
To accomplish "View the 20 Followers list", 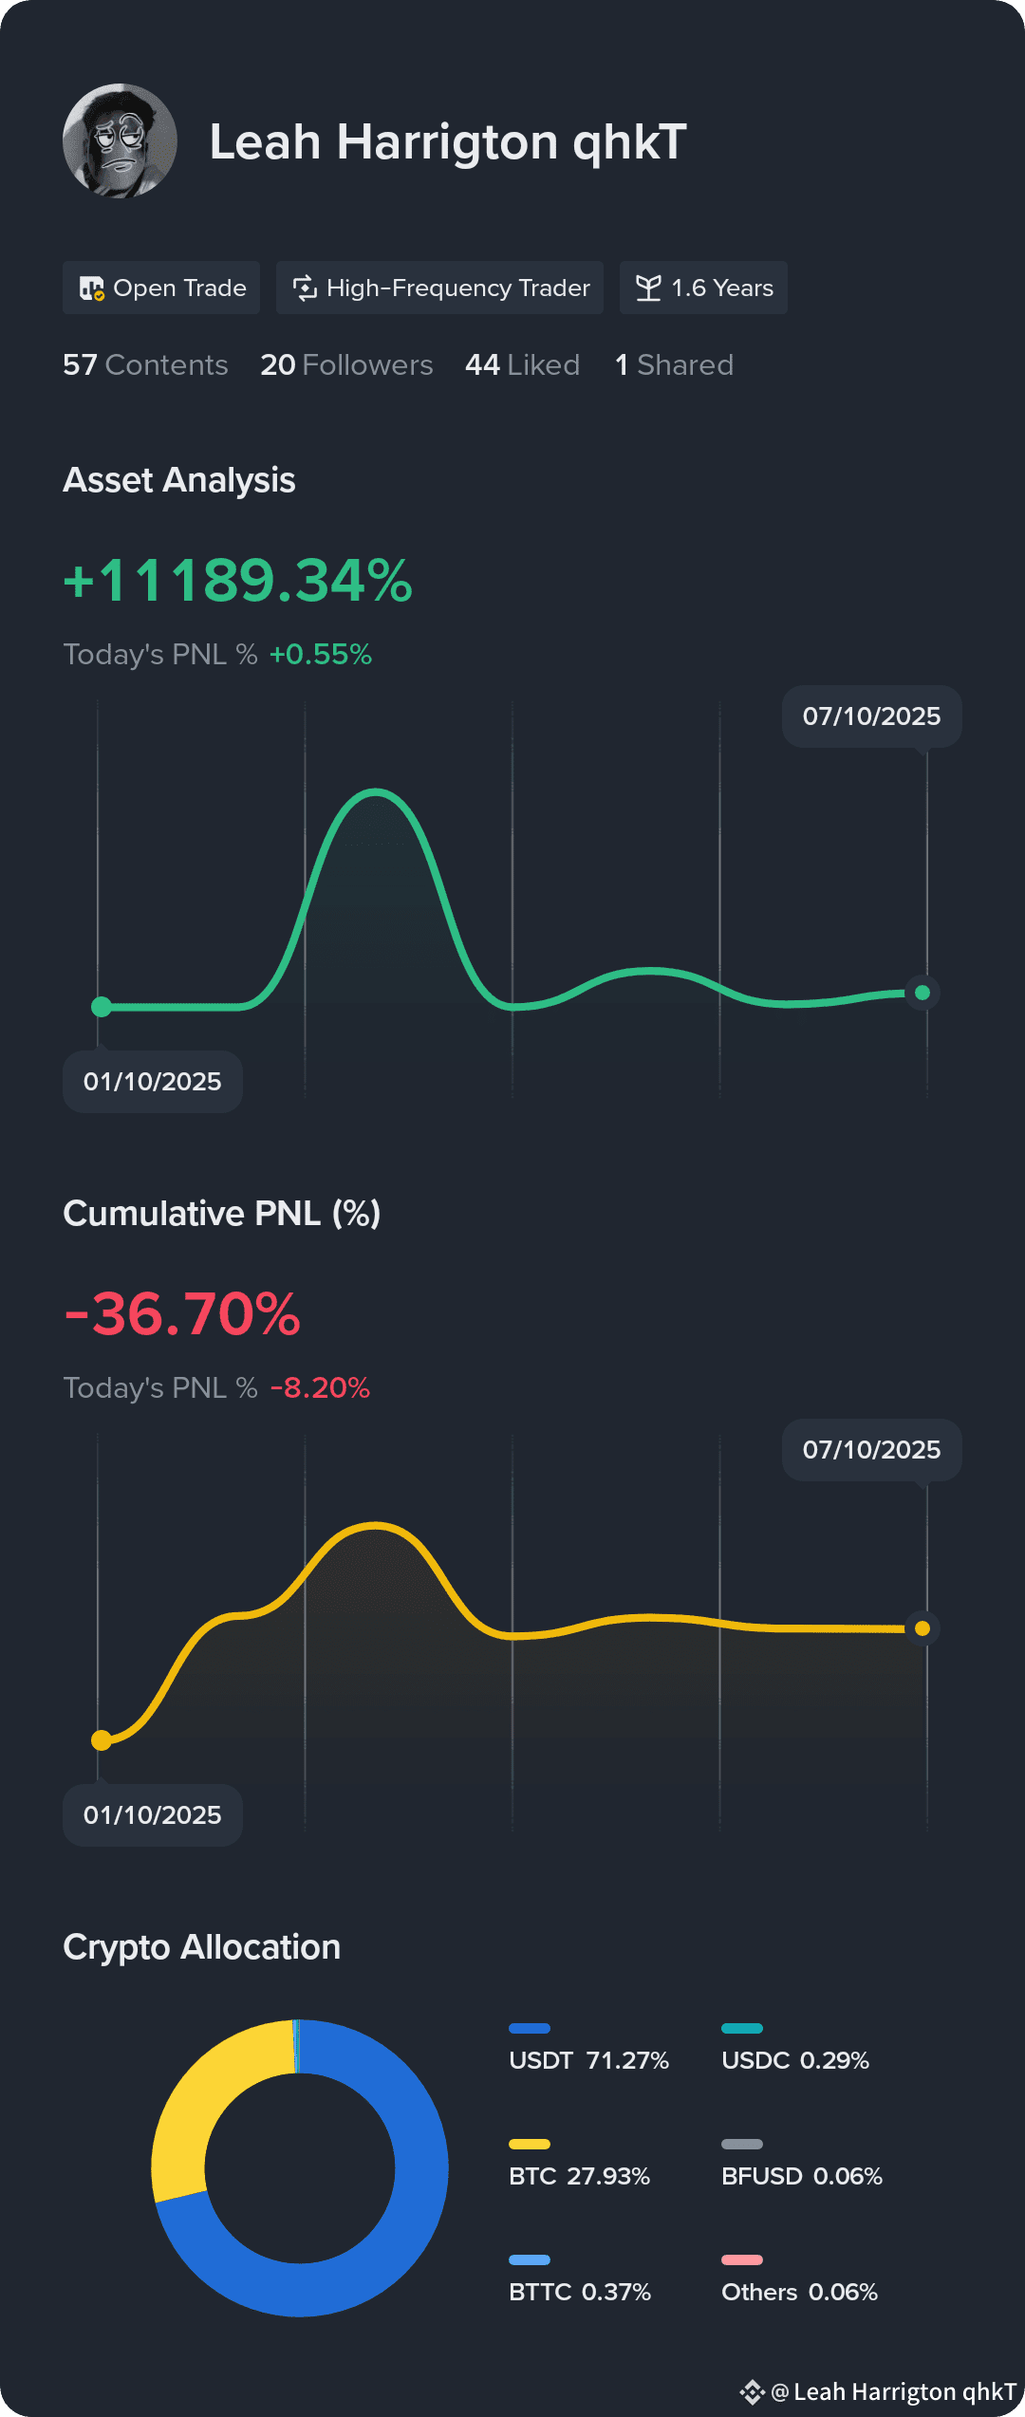I will pyautogui.click(x=346, y=364).
